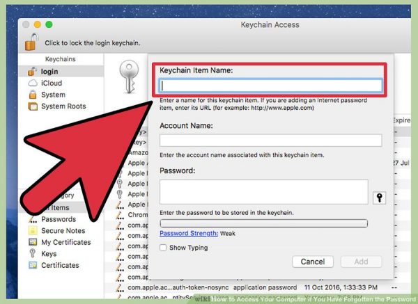This screenshot has height=304, width=418.
Task: Click the password strength indicator bar
Action: tap(263, 223)
